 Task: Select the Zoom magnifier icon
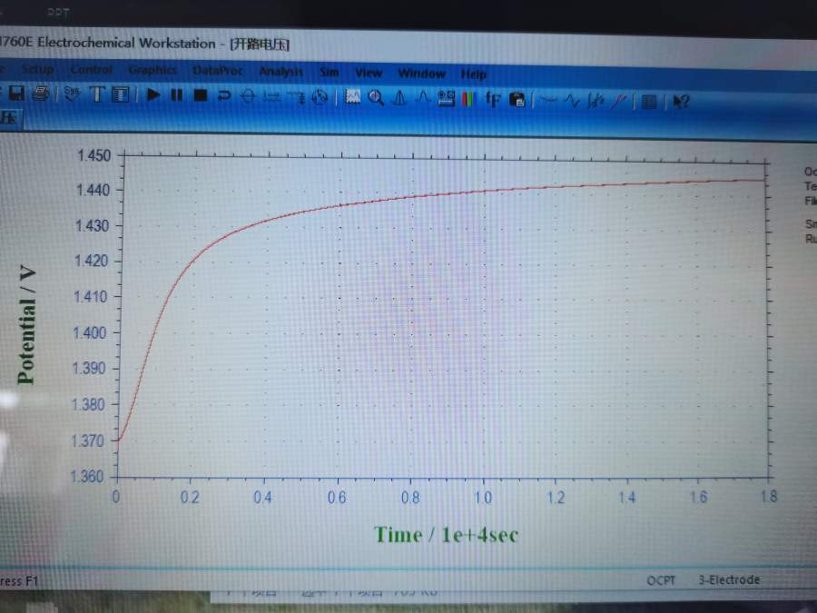376,98
